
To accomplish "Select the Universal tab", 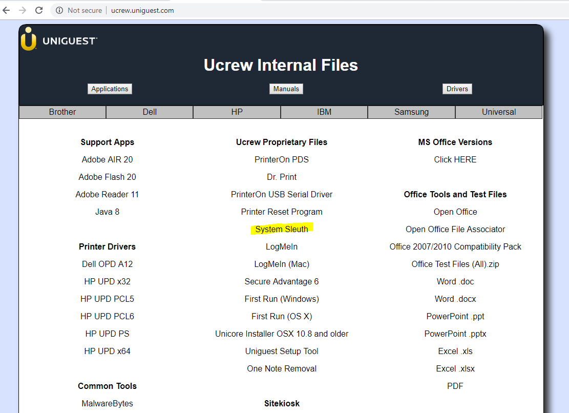I will click(x=499, y=112).
